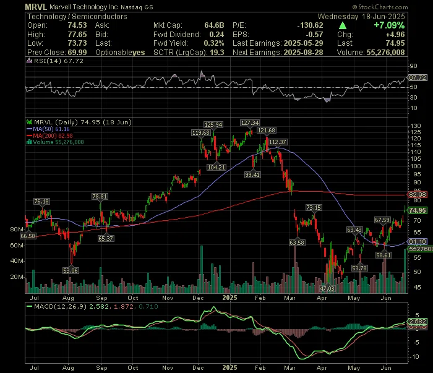The height and width of the screenshot is (373, 433).
Task: Click the 53.78 price label
Action: point(359,268)
